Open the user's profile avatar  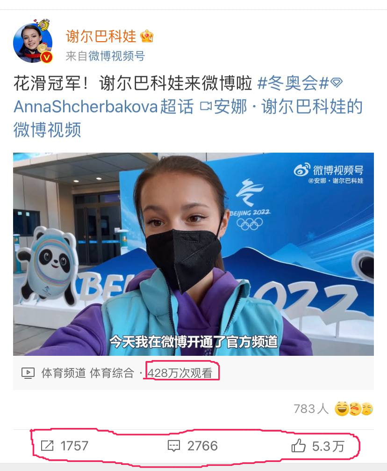32,42
